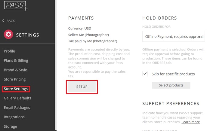
Task: Click the SETTINGS sidebar heading
Action: 27,35
